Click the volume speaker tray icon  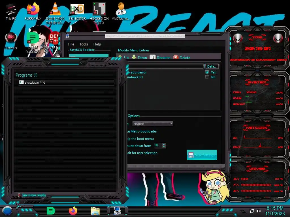(x=259, y=211)
